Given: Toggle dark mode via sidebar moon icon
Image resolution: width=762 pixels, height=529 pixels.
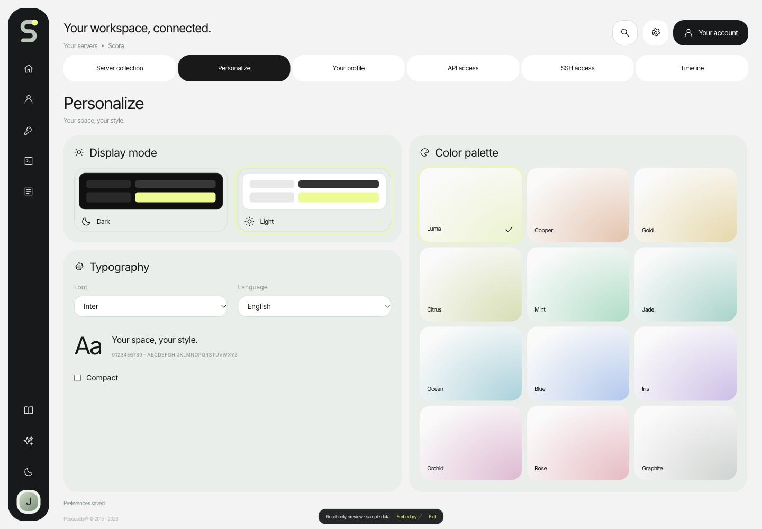Looking at the screenshot, I should point(29,472).
